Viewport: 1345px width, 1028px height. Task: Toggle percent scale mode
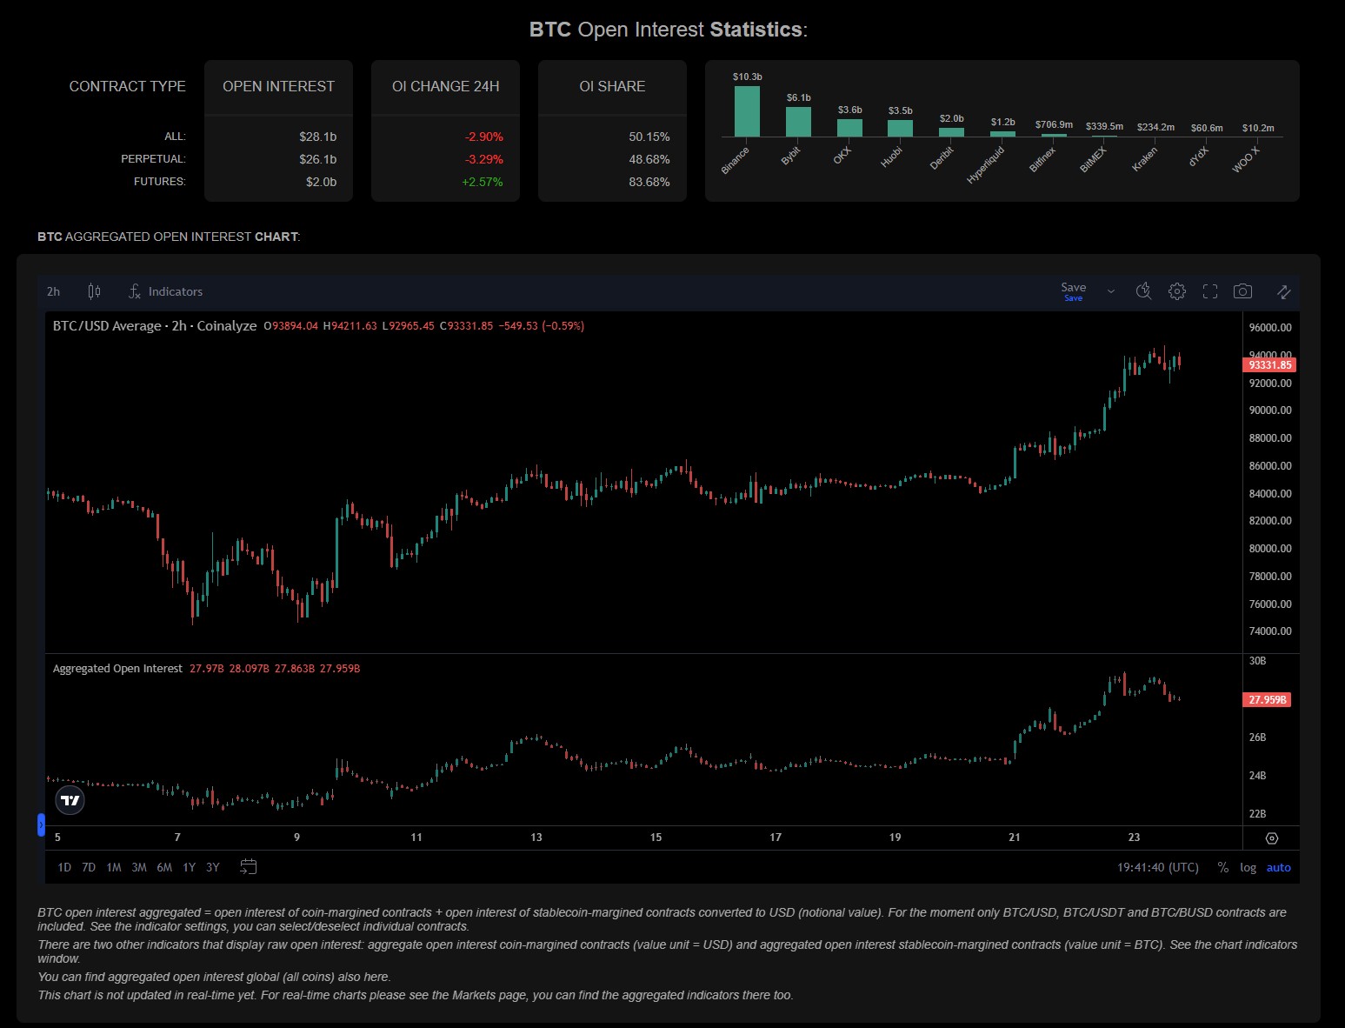(x=1222, y=867)
